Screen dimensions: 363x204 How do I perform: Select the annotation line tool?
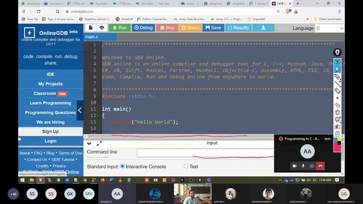pos(337,84)
